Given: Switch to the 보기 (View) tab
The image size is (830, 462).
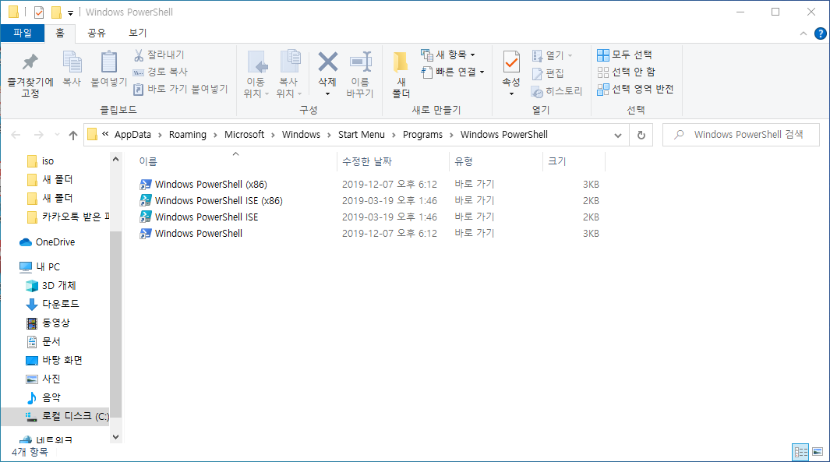Looking at the screenshot, I should pos(138,33).
